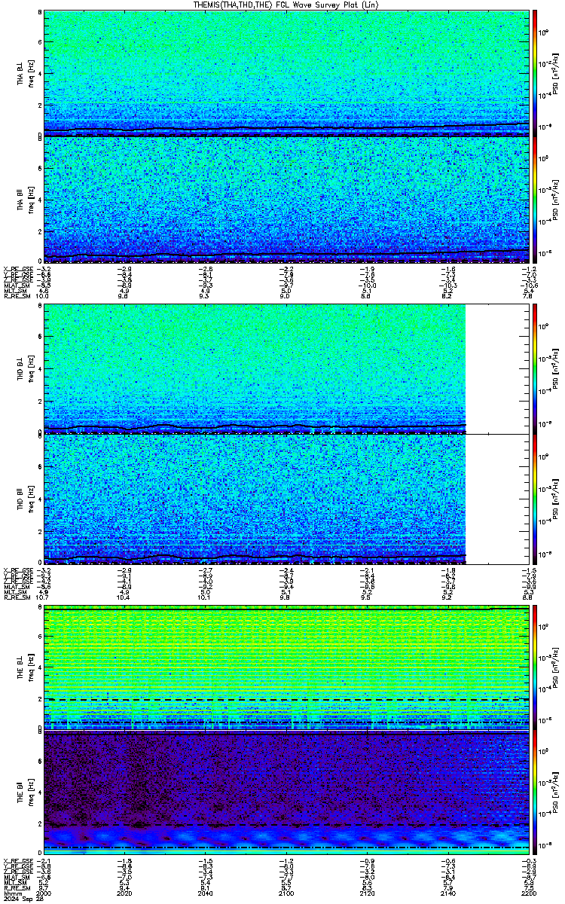
Task: Click the THA BL color scale bar
Action: (x=535, y=72)
